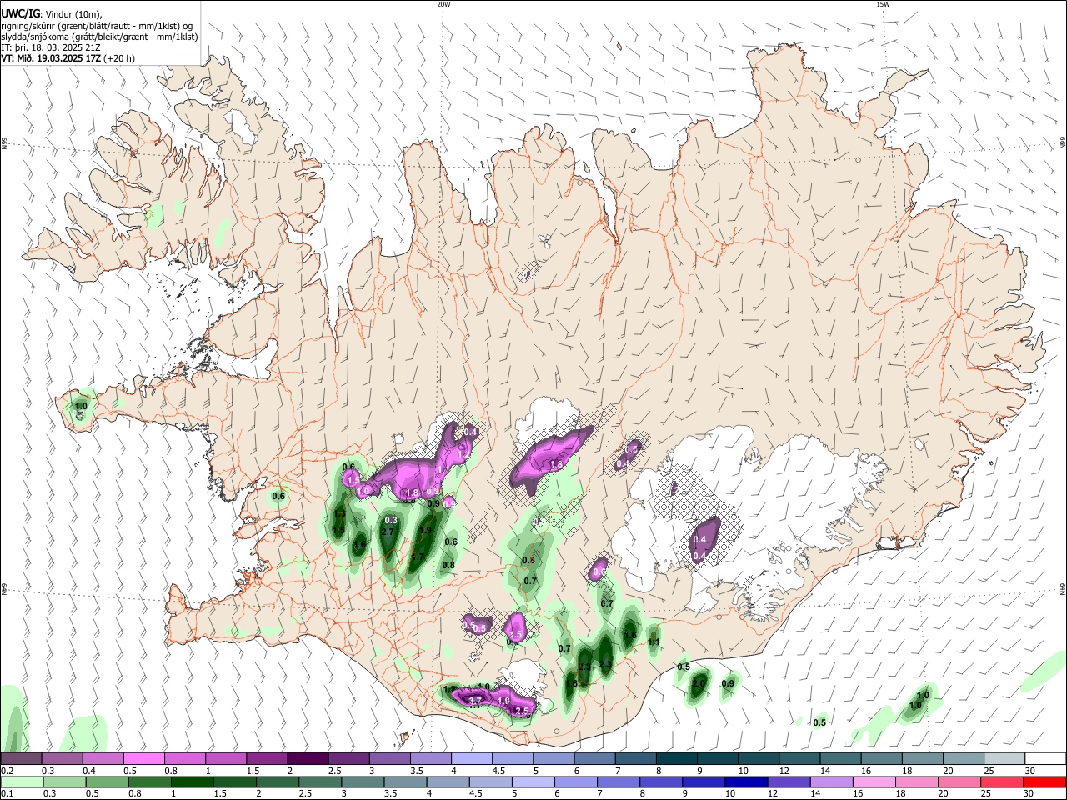Click the 15W longitude label

click(x=883, y=4)
